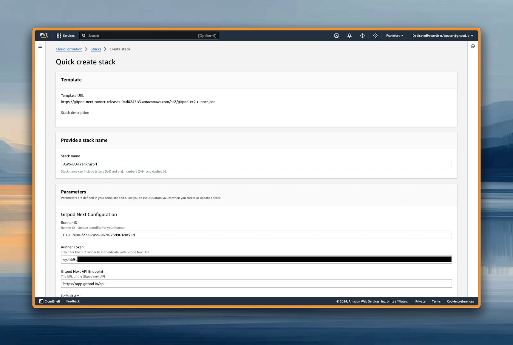The width and height of the screenshot is (513, 345).
Task: Click the Quick create stack heading
Action: [x=86, y=62]
